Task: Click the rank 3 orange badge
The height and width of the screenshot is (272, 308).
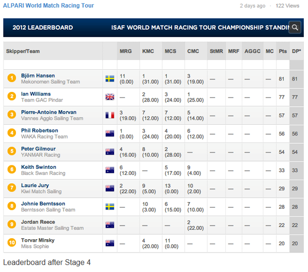Action: tap(12, 114)
